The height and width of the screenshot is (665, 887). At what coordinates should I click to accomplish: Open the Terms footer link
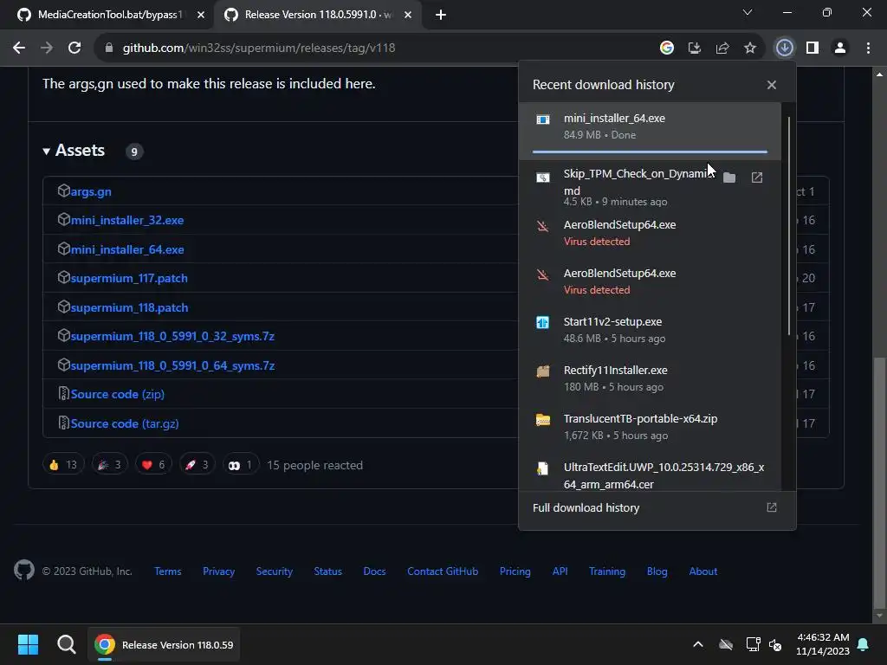[x=168, y=571]
